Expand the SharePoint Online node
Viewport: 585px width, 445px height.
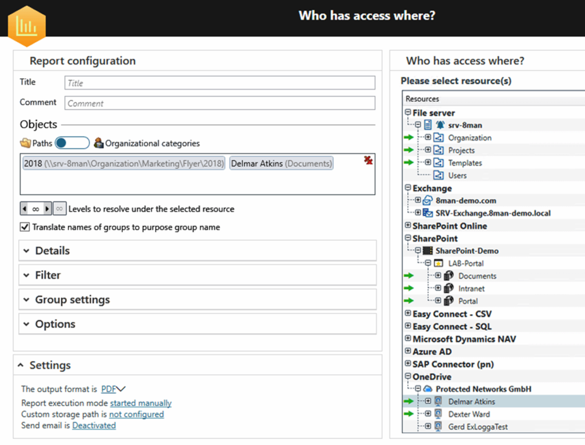(408, 225)
